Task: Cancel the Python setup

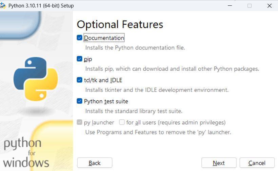Action: tap(257, 163)
